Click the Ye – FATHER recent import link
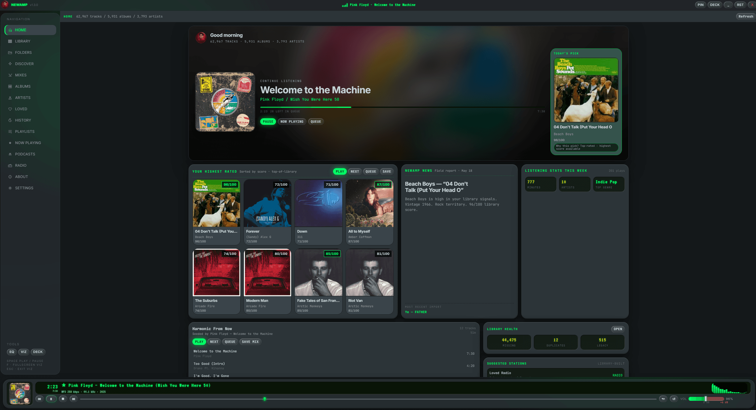756x410 pixels. click(x=416, y=312)
